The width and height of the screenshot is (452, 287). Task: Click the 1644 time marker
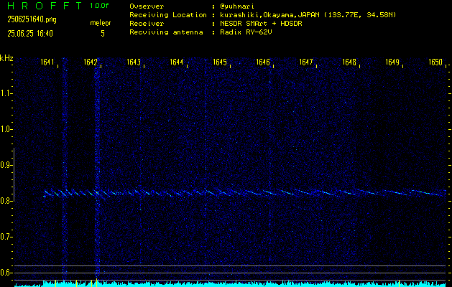pyautogui.click(x=177, y=62)
